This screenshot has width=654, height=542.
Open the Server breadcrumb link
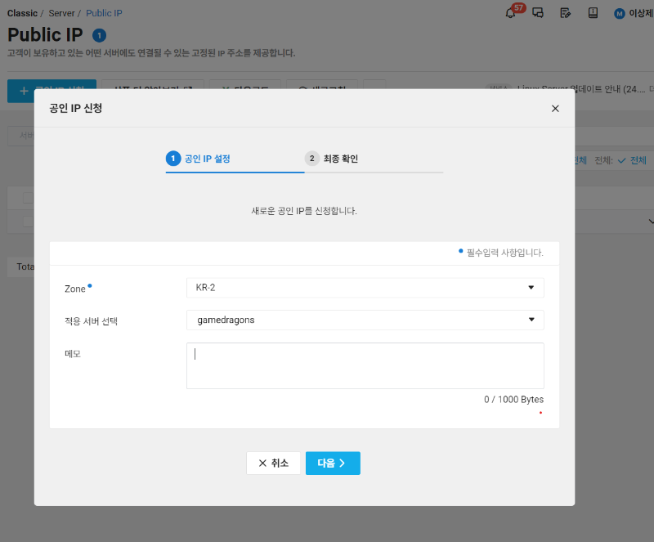click(61, 13)
